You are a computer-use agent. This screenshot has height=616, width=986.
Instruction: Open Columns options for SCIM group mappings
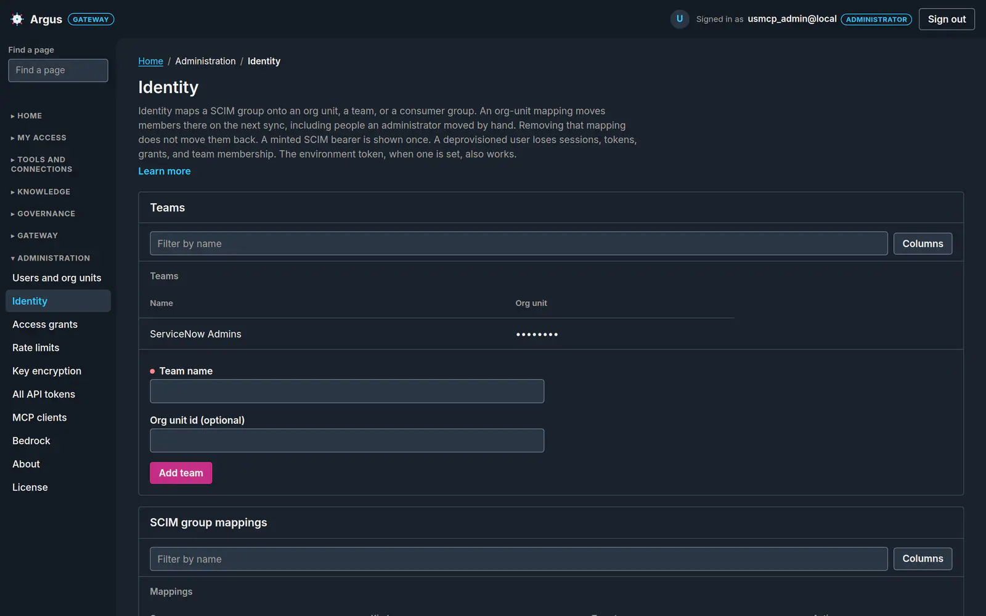[x=923, y=559]
